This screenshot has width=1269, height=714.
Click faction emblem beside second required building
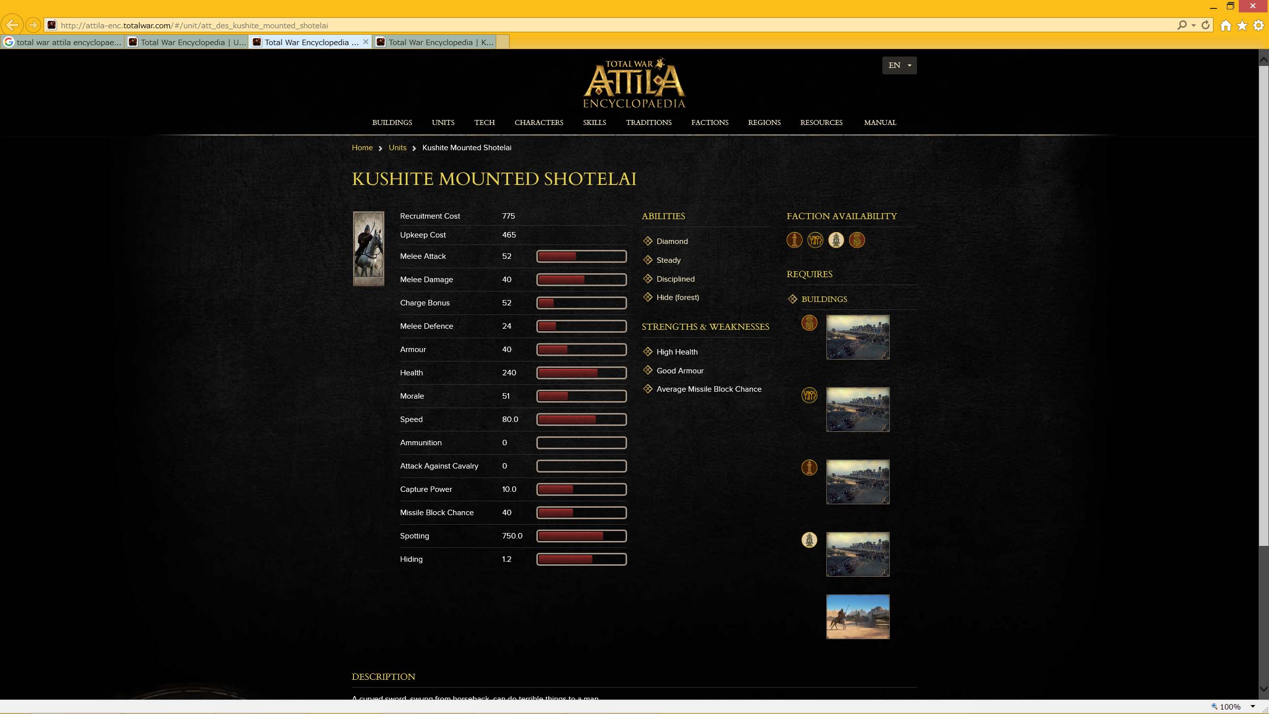point(809,395)
